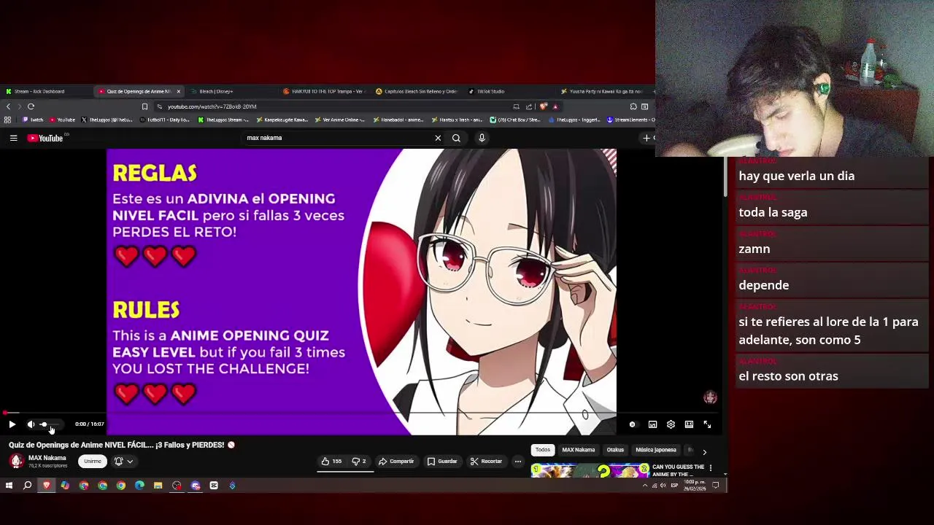Open the Windows Start menu
The height and width of the screenshot is (525, 934).
point(9,486)
